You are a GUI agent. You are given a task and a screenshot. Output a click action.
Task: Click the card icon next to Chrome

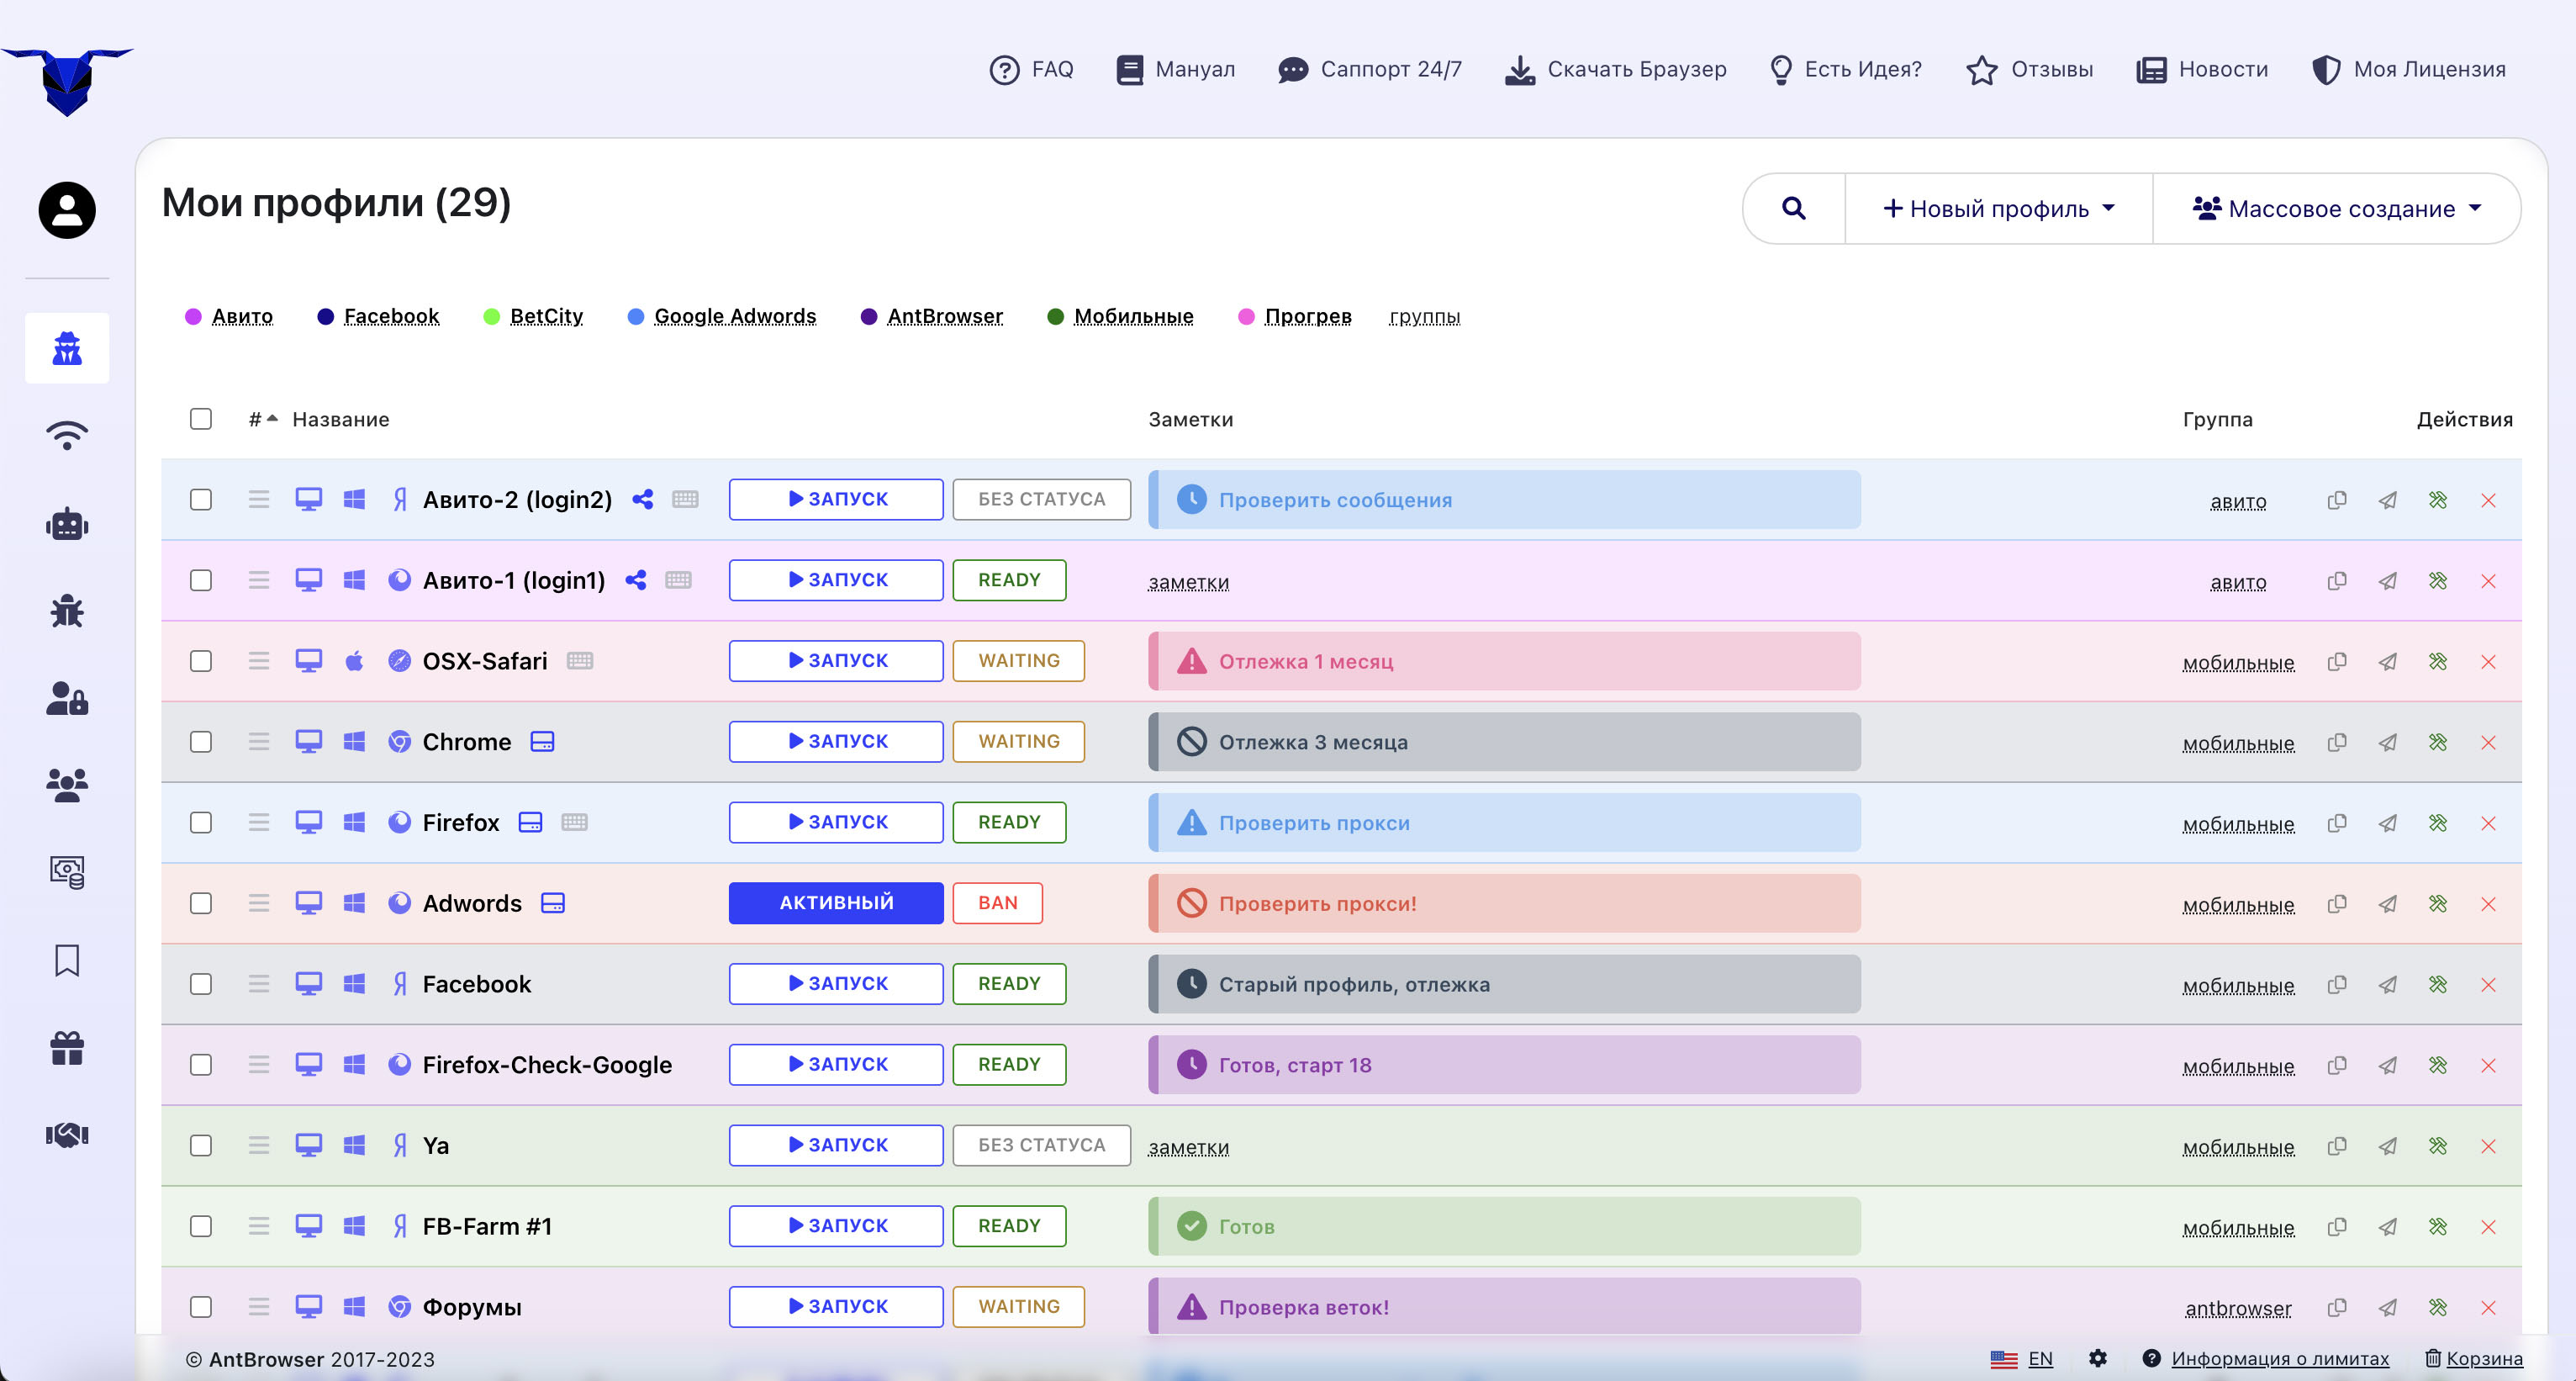point(542,742)
